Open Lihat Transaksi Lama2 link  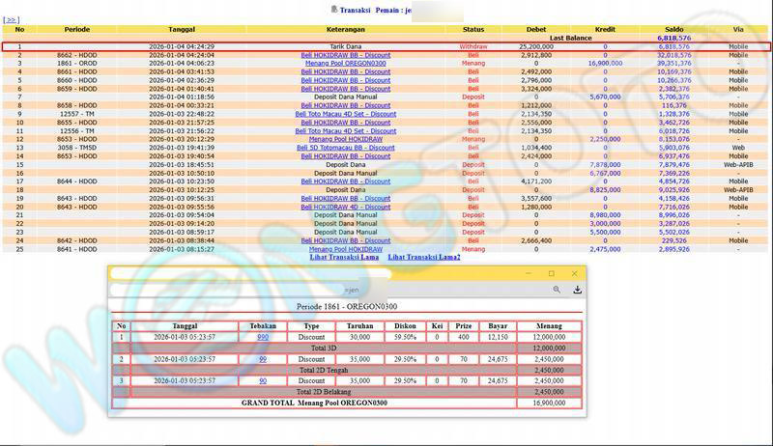coord(424,257)
